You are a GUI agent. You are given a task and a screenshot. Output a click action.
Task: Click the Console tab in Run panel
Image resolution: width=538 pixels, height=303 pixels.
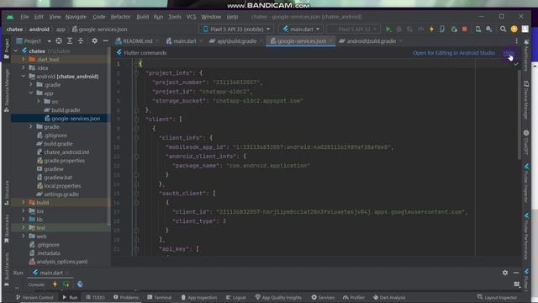coord(36,284)
